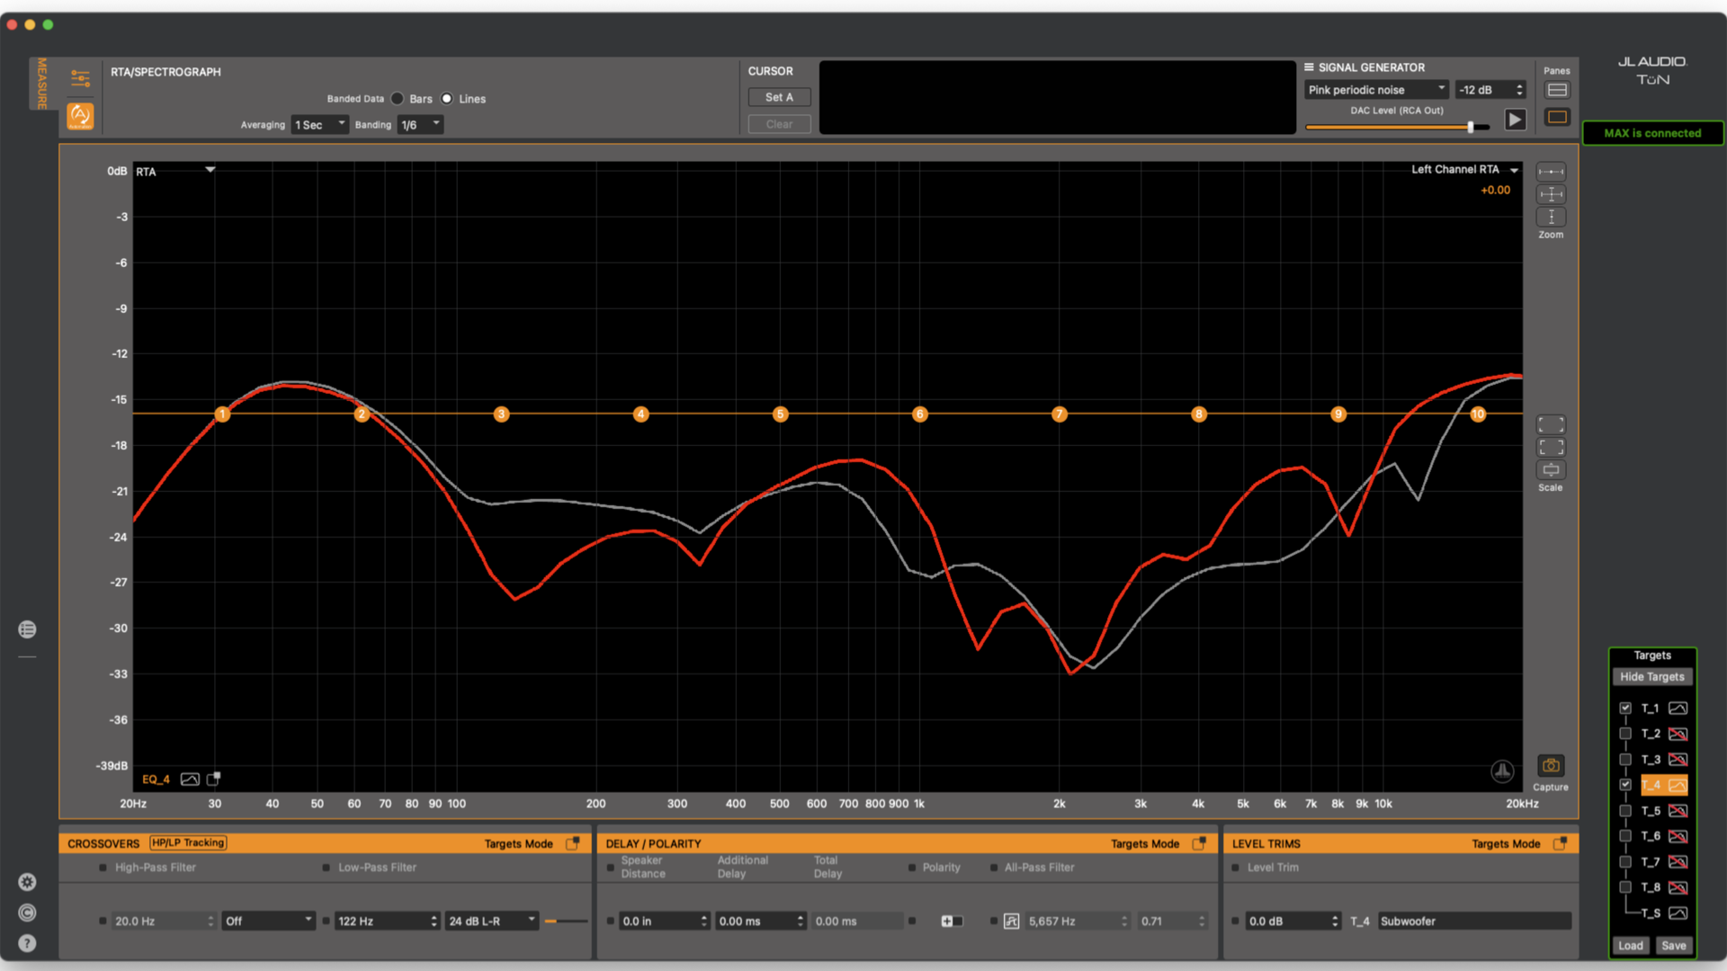Screen dimensions: 1727x971
Task: Select the split panes layout icon
Action: [1557, 90]
